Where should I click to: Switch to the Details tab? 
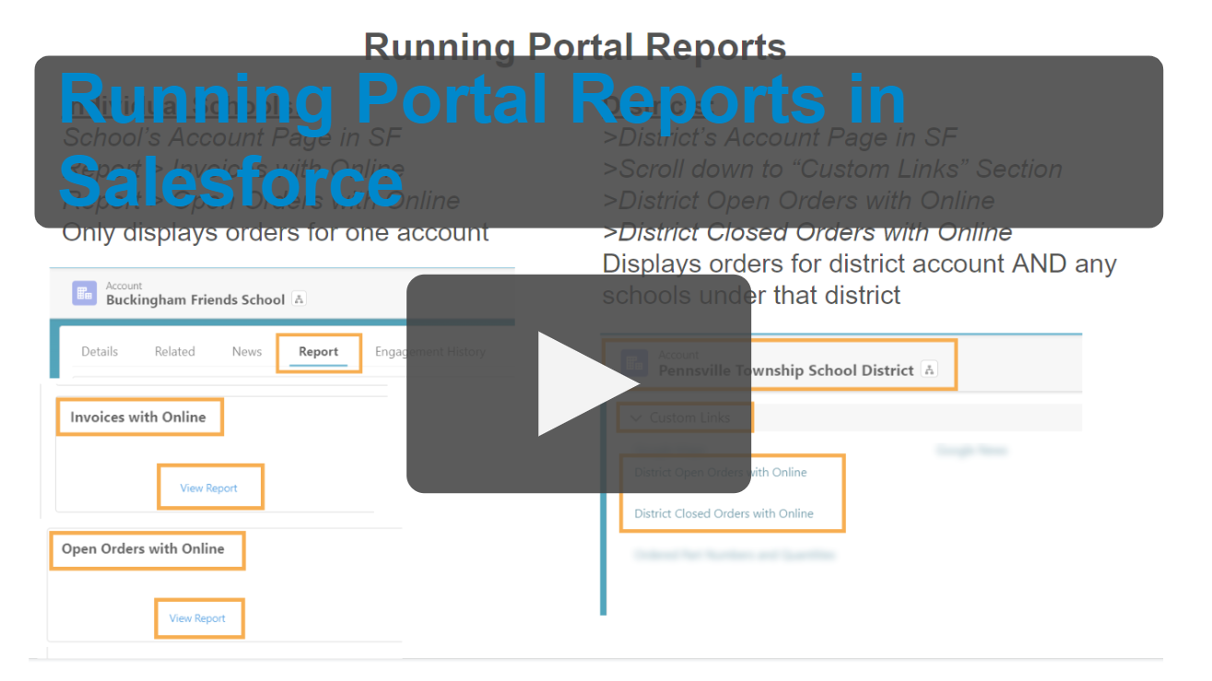[x=100, y=351]
